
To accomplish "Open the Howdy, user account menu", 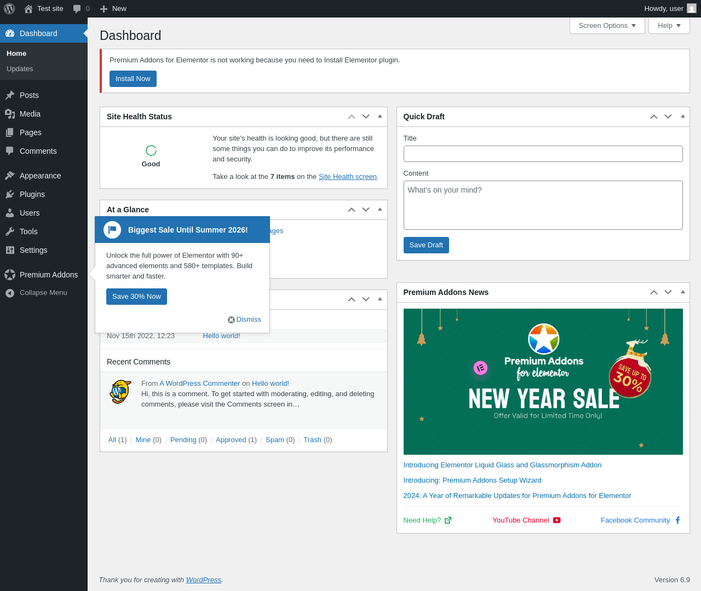I will tap(670, 9).
